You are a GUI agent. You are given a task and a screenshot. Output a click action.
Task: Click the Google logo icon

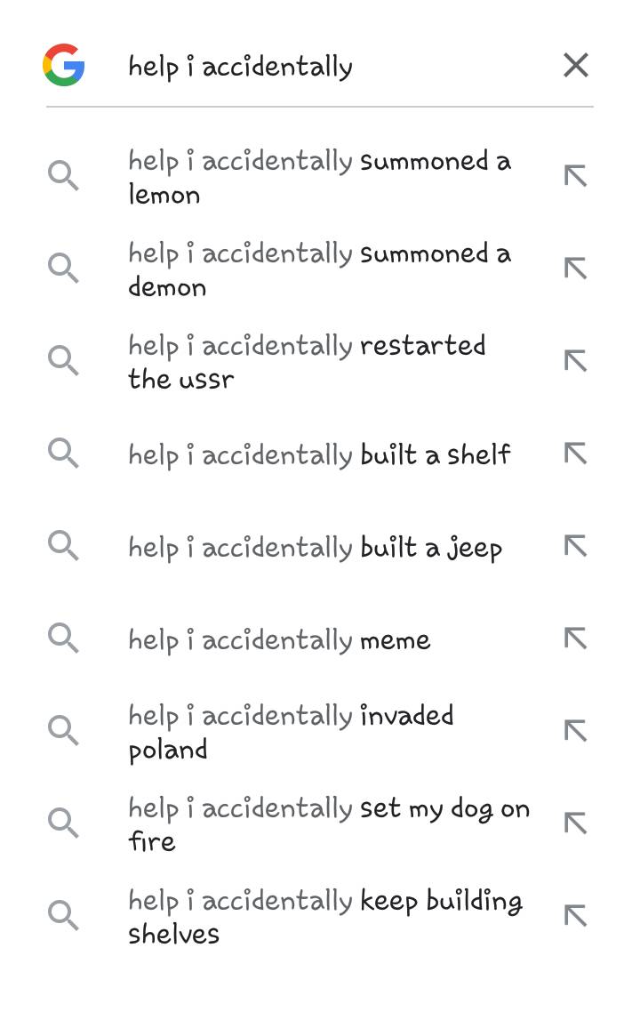(63, 66)
